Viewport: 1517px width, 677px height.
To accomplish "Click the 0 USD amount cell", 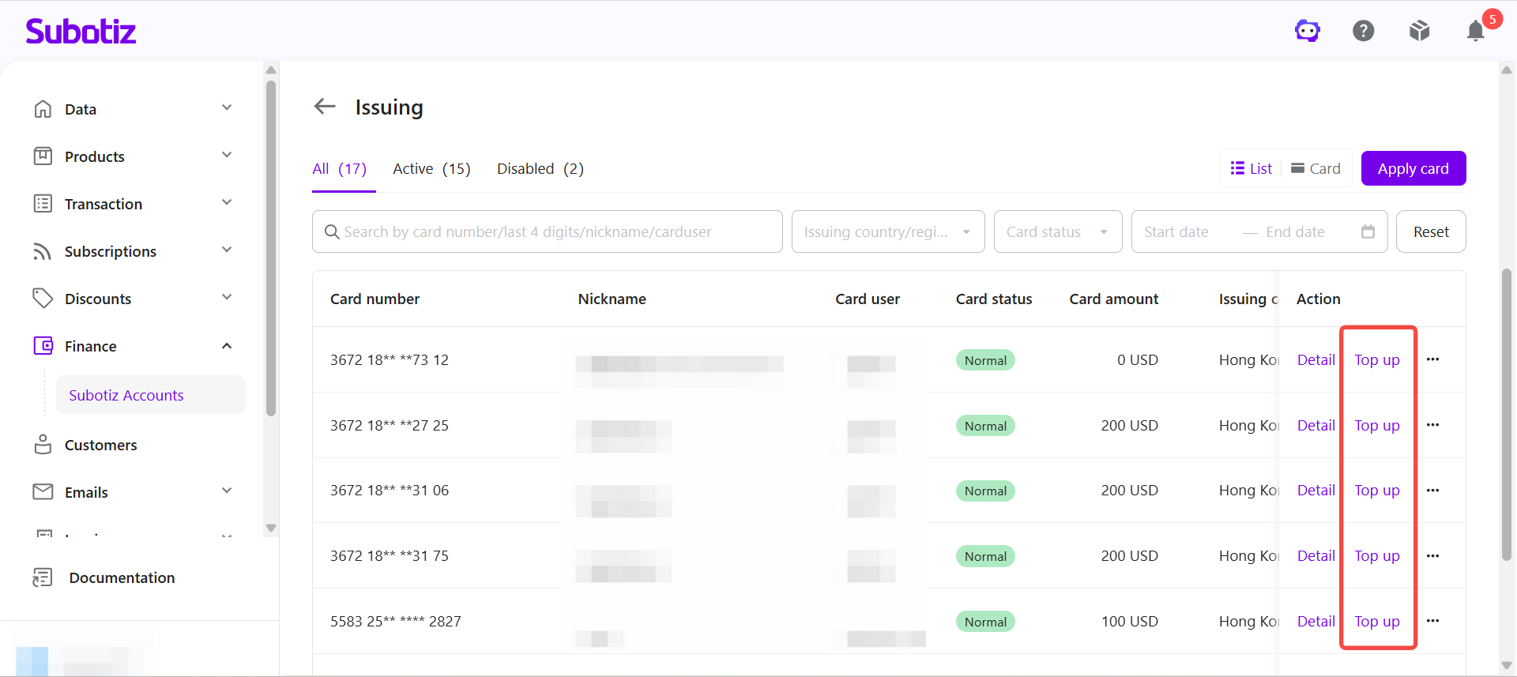I will click(1138, 359).
